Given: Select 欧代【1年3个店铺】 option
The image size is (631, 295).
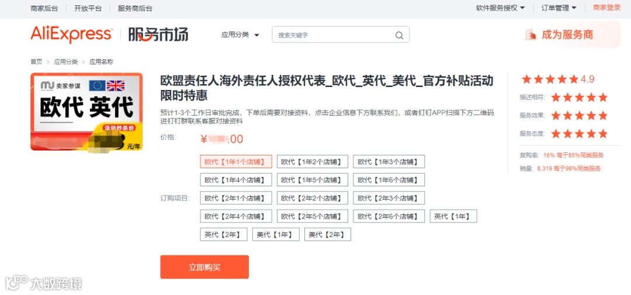Looking at the screenshot, I should click(389, 162).
